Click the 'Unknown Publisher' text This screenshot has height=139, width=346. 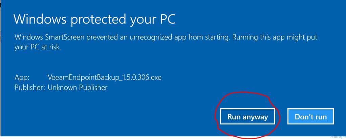coord(78,88)
